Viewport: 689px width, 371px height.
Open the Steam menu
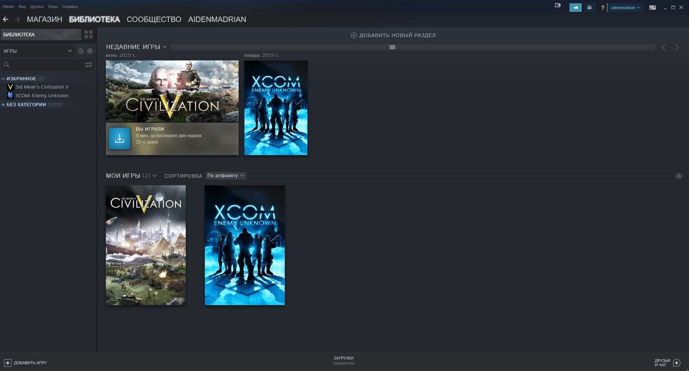(8, 6)
